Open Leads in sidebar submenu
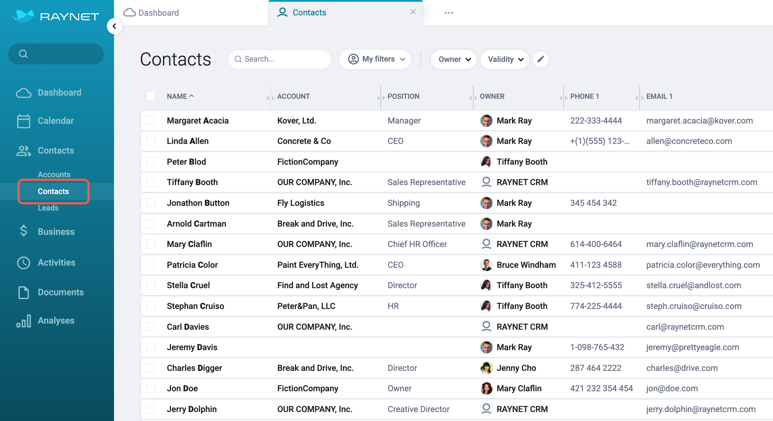773x421 pixels. [x=48, y=208]
